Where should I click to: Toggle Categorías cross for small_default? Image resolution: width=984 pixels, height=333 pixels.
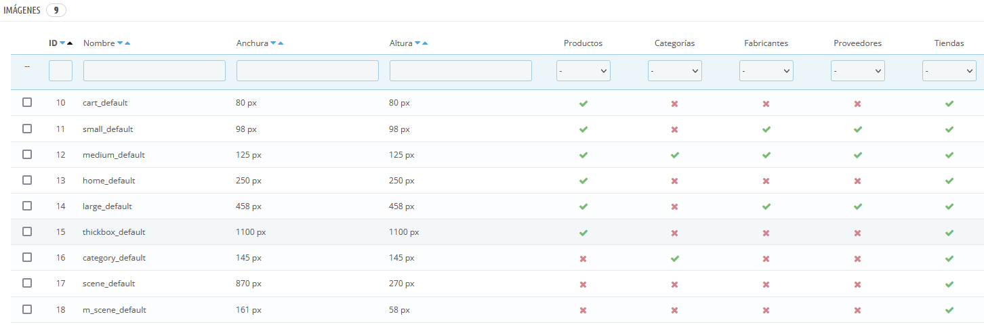pos(674,129)
